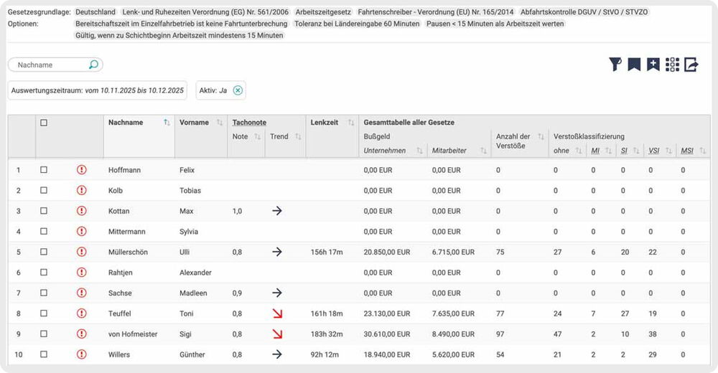Viewport: 718px width, 373px height.
Task: Click the magnifier icon in Nachname search
Action: (93, 65)
